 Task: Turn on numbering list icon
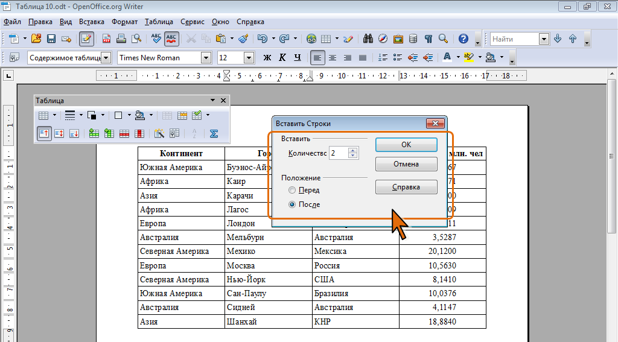point(383,57)
